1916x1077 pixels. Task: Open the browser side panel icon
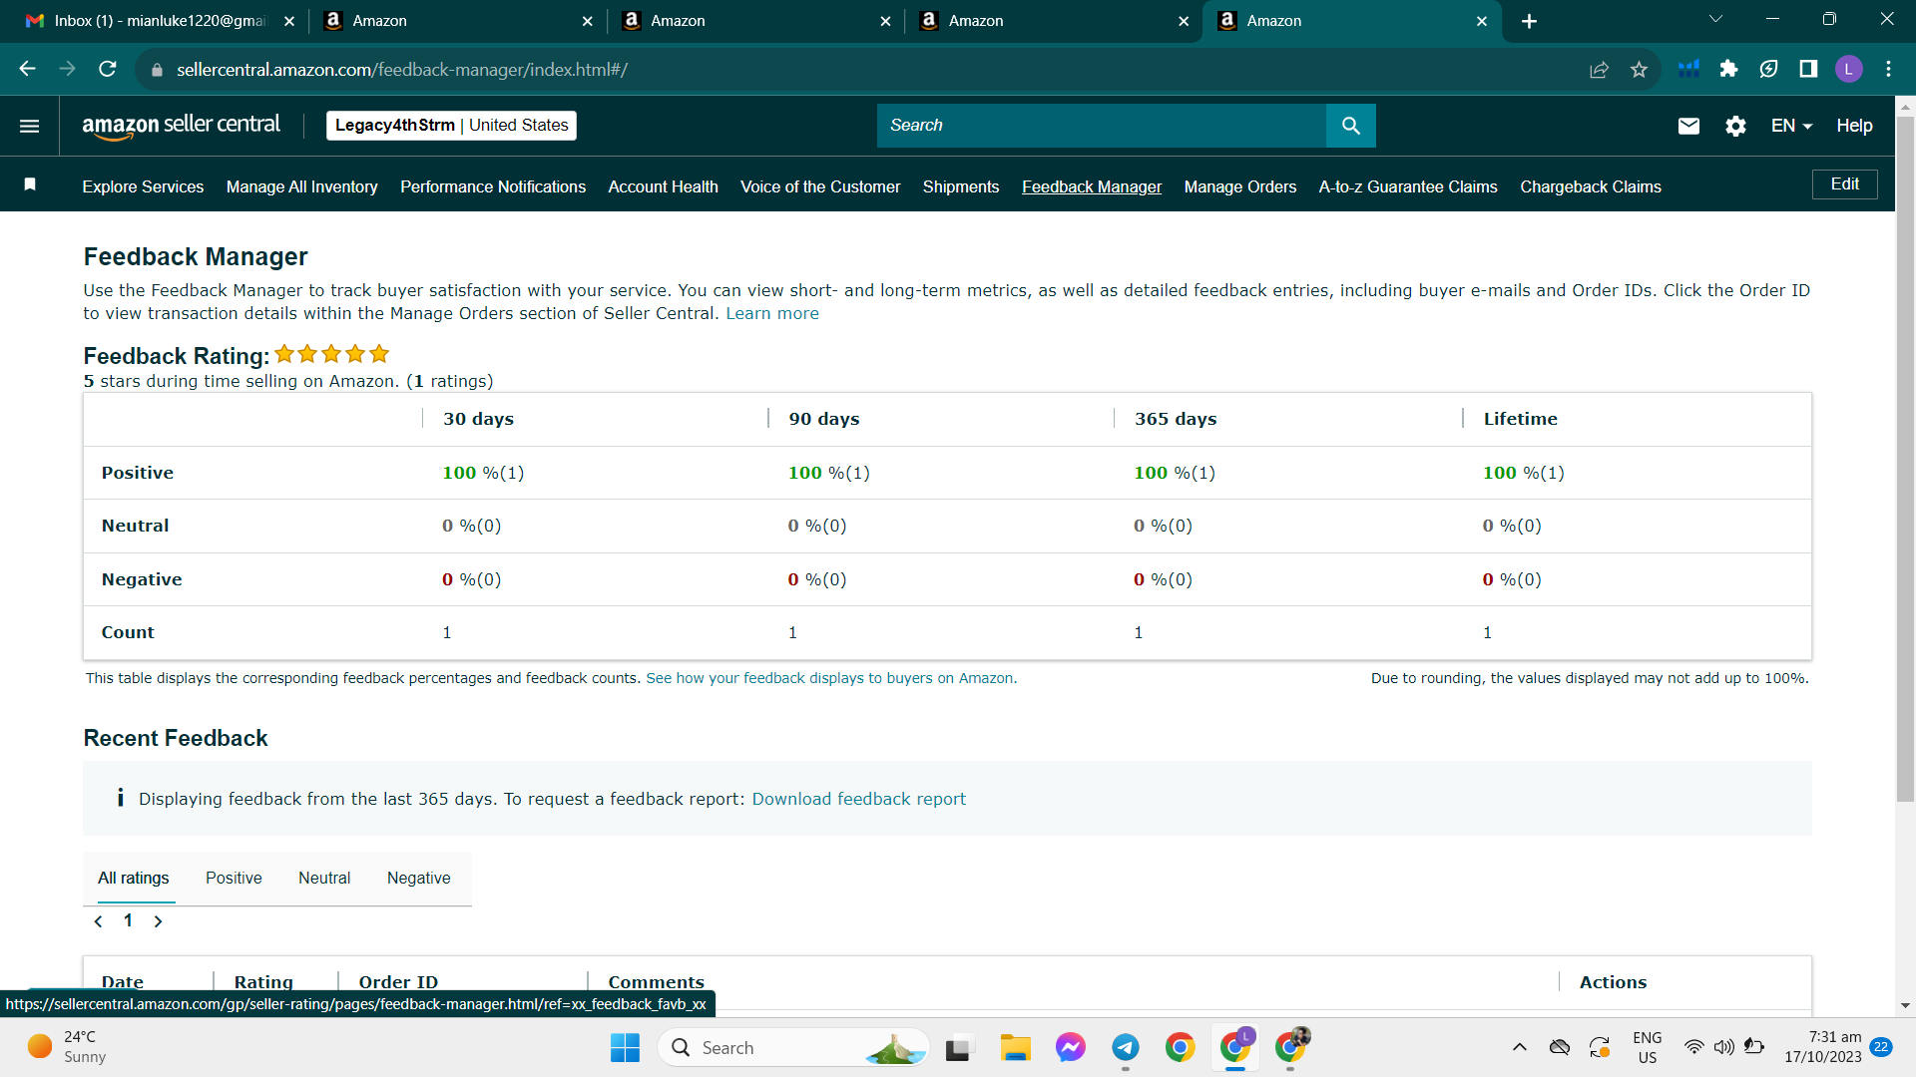tap(1808, 69)
